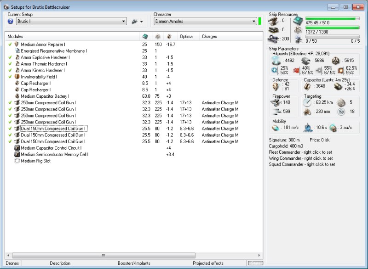Open the Character dropdown showing Damon Arnoles

pos(205,21)
